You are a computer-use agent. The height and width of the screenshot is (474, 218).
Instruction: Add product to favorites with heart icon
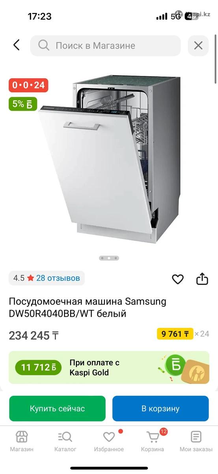coord(178,279)
